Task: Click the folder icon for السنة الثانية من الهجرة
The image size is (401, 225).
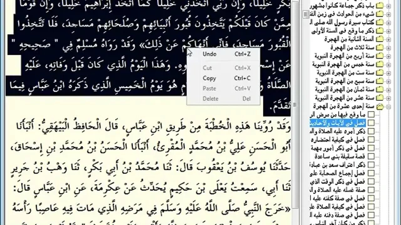Action: pyautogui.click(x=380, y=39)
